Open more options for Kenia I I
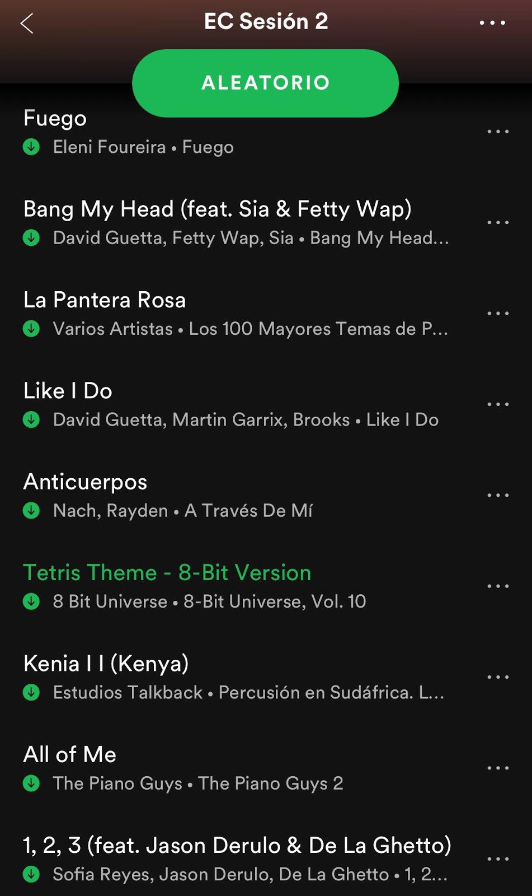 click(x=498, y=677)
